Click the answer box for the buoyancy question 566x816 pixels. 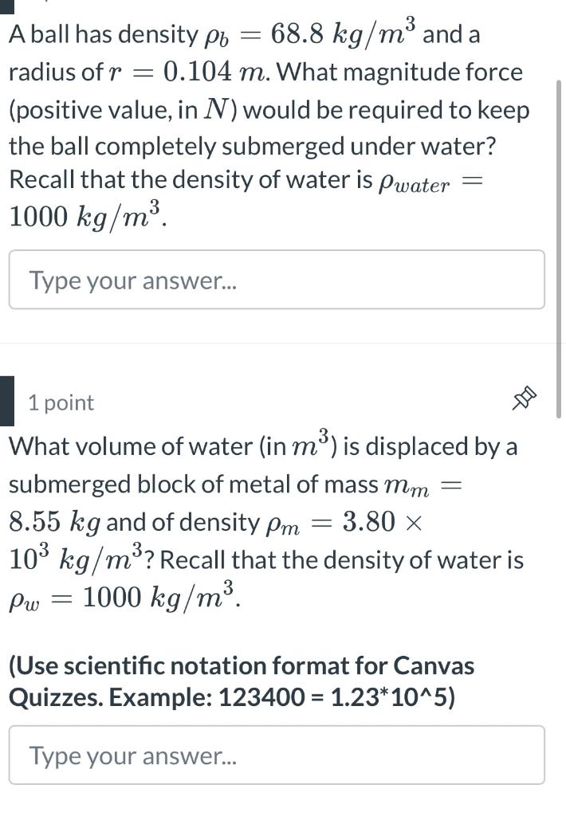tap(277, 280)
